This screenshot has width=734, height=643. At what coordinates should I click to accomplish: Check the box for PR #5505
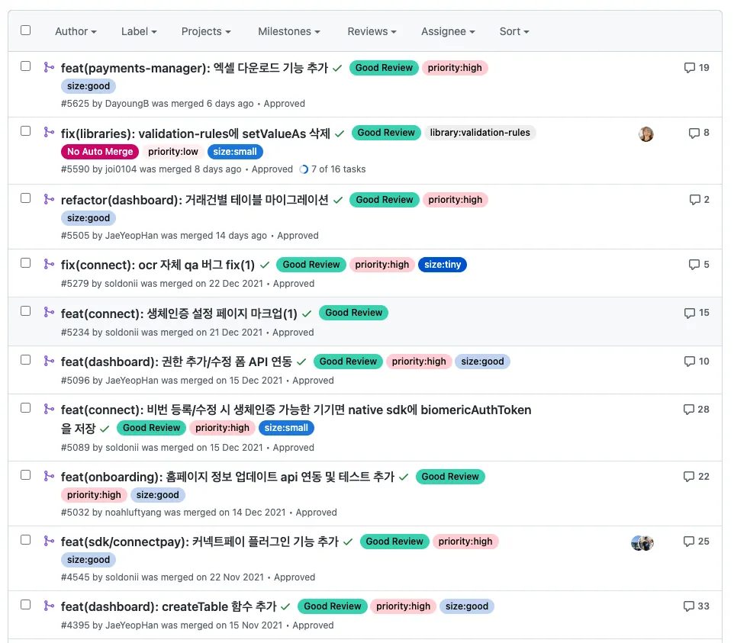coord(26,198)
